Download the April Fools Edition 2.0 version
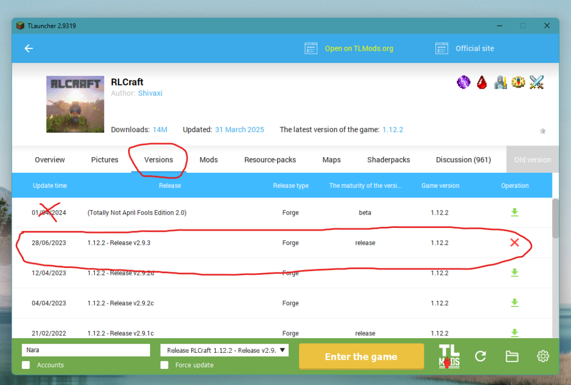This screenshot has width=571, height=385. pos(514,212)
